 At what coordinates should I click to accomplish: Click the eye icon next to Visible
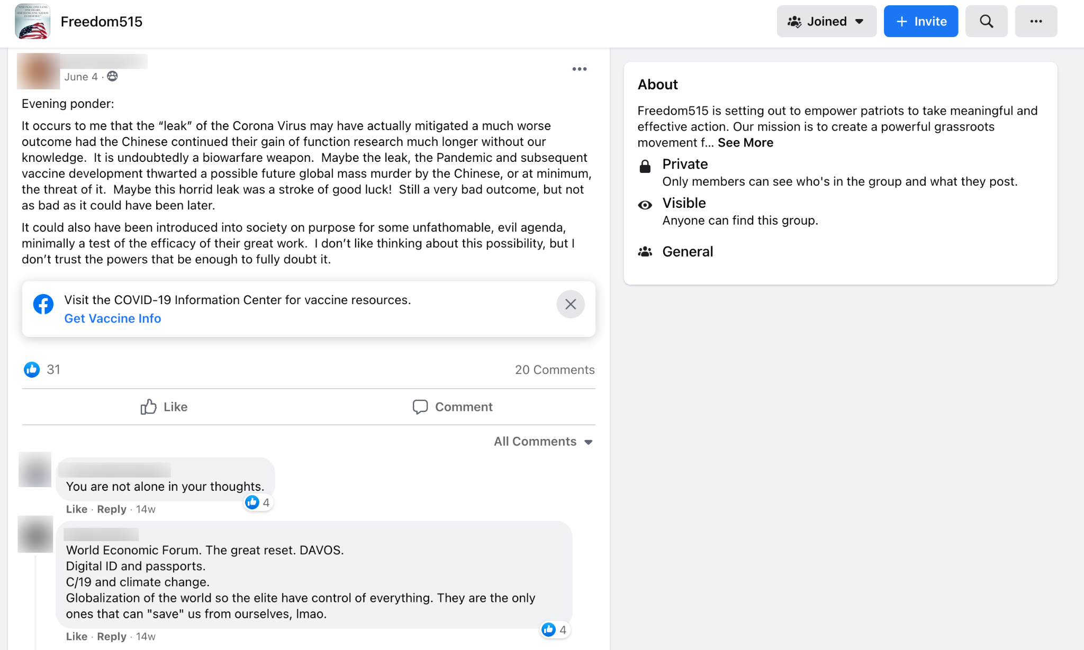(645, 205)
